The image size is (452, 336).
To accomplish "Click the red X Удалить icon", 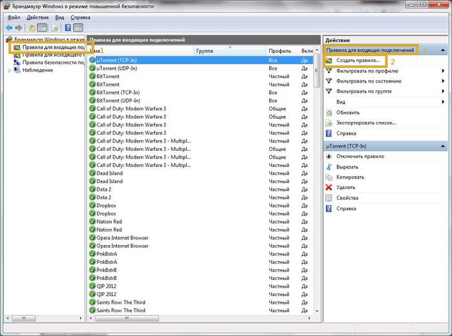I will (x=330, y=187).
